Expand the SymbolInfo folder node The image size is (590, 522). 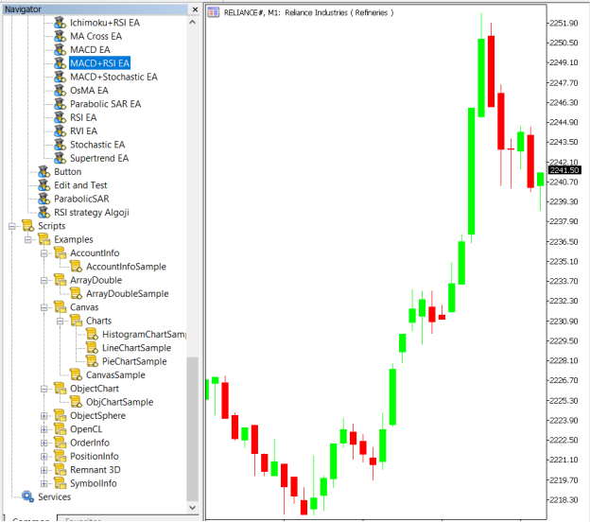tap(44, 483)
